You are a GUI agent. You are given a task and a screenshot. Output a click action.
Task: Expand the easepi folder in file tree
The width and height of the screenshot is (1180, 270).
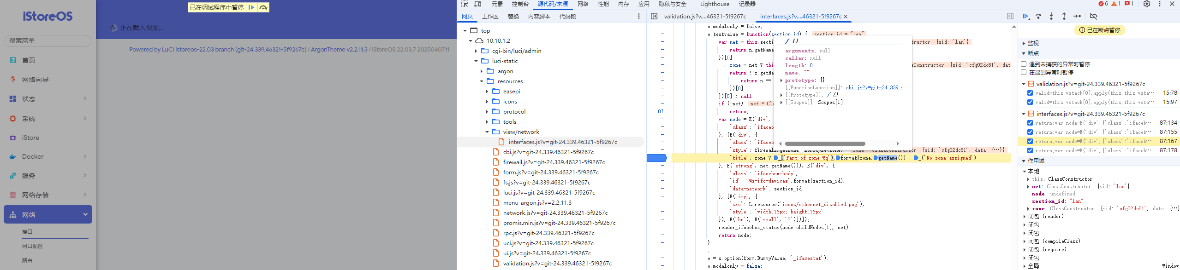tap(487, 92)
